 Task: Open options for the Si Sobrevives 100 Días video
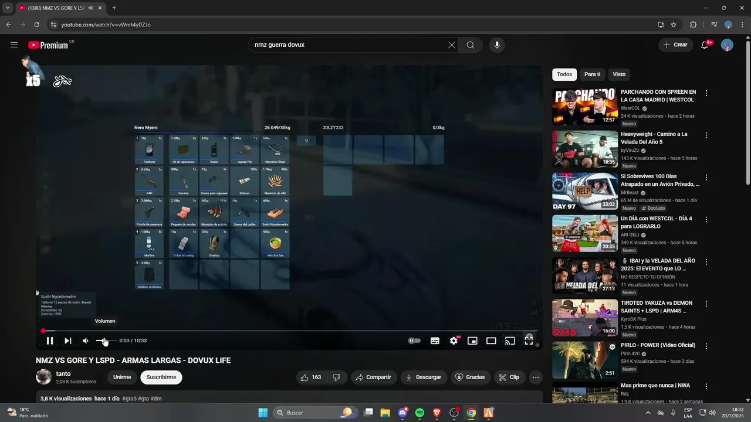[x=706, y=178]
